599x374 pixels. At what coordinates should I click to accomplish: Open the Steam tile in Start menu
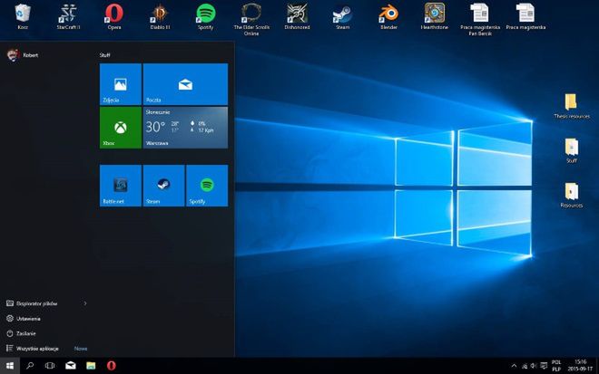click(164, 186)
